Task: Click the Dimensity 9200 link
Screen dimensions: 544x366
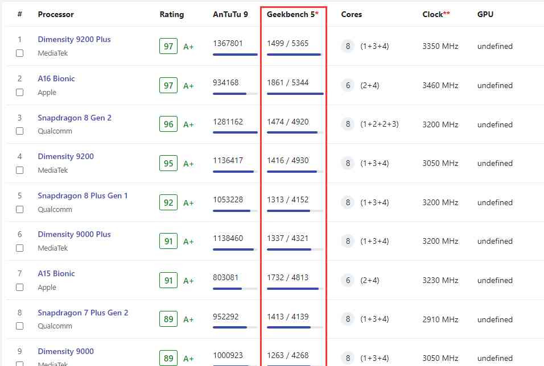Action: 65,156
